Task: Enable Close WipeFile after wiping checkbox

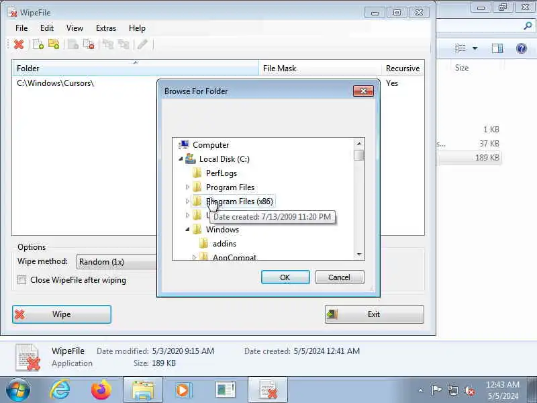Action: pyautogui.click(x=22, y=279)
